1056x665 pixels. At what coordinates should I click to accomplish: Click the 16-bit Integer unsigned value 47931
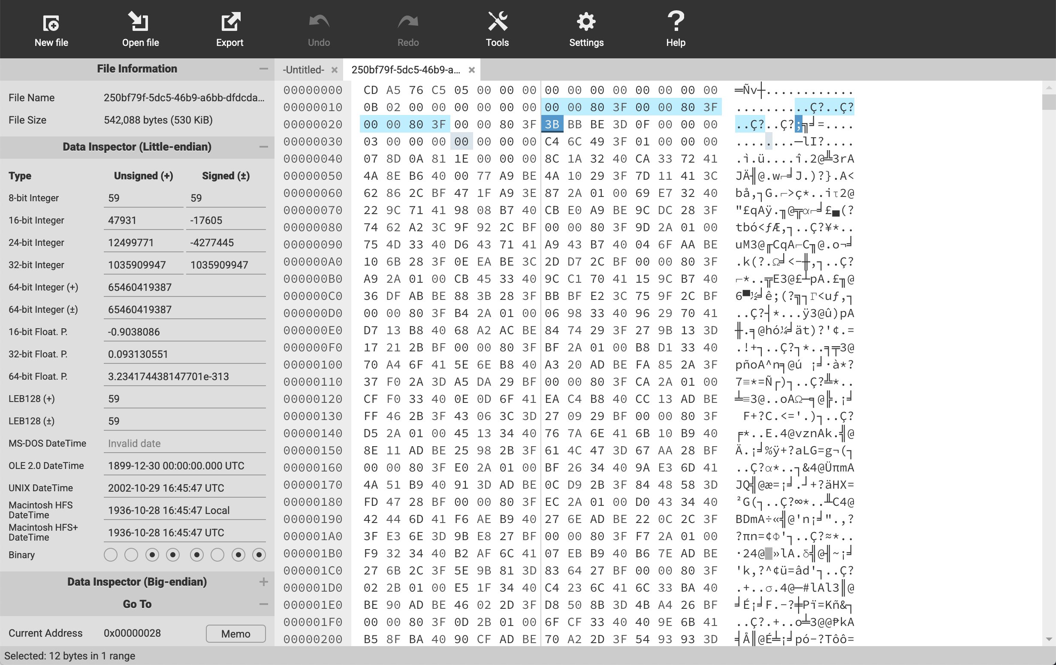tap(143, 220)
